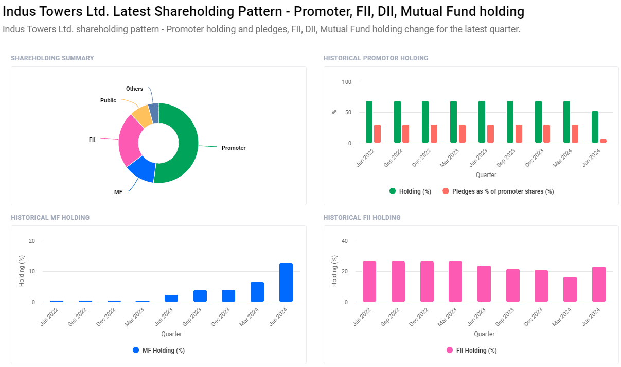Screen dimensions: 621x367
Task: Click the Indus Towers shareholding pattern page title
Action: click(x=263, y=11)
